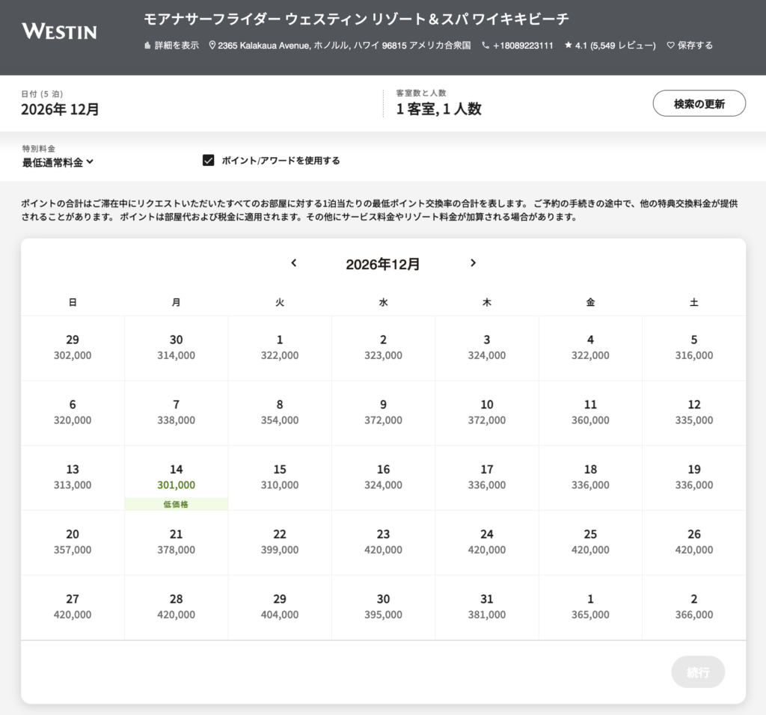766x715 pixels.
Task: Click phone number +18089223111
Action: [x=523, y=46]
